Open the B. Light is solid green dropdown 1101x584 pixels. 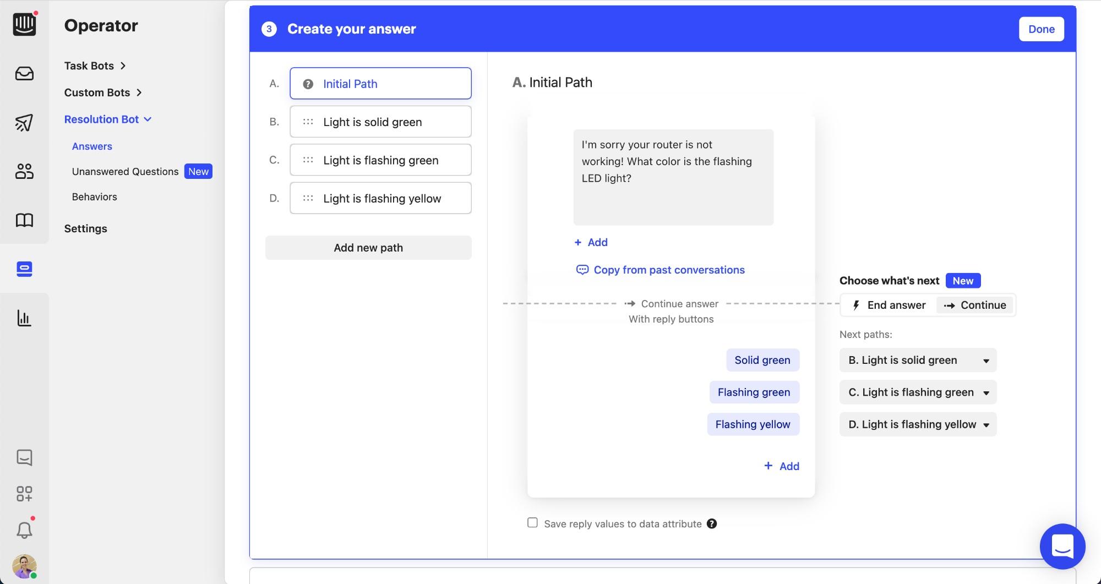(918, 361)
